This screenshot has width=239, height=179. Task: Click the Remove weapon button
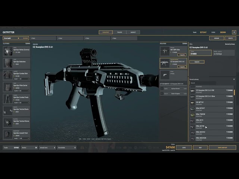pos(197,62)
